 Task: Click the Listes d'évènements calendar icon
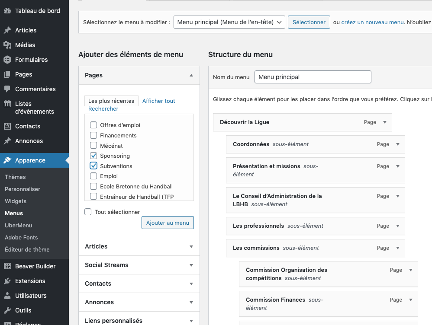7,104
